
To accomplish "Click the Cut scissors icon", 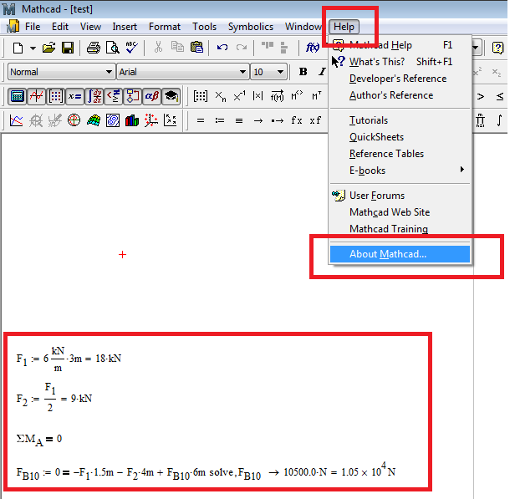I will (158, 48).
